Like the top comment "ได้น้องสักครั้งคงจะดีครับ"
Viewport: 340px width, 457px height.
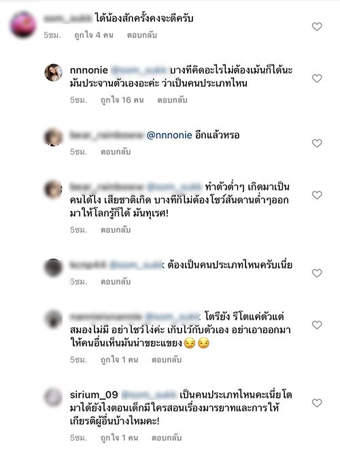pos(317,27)
